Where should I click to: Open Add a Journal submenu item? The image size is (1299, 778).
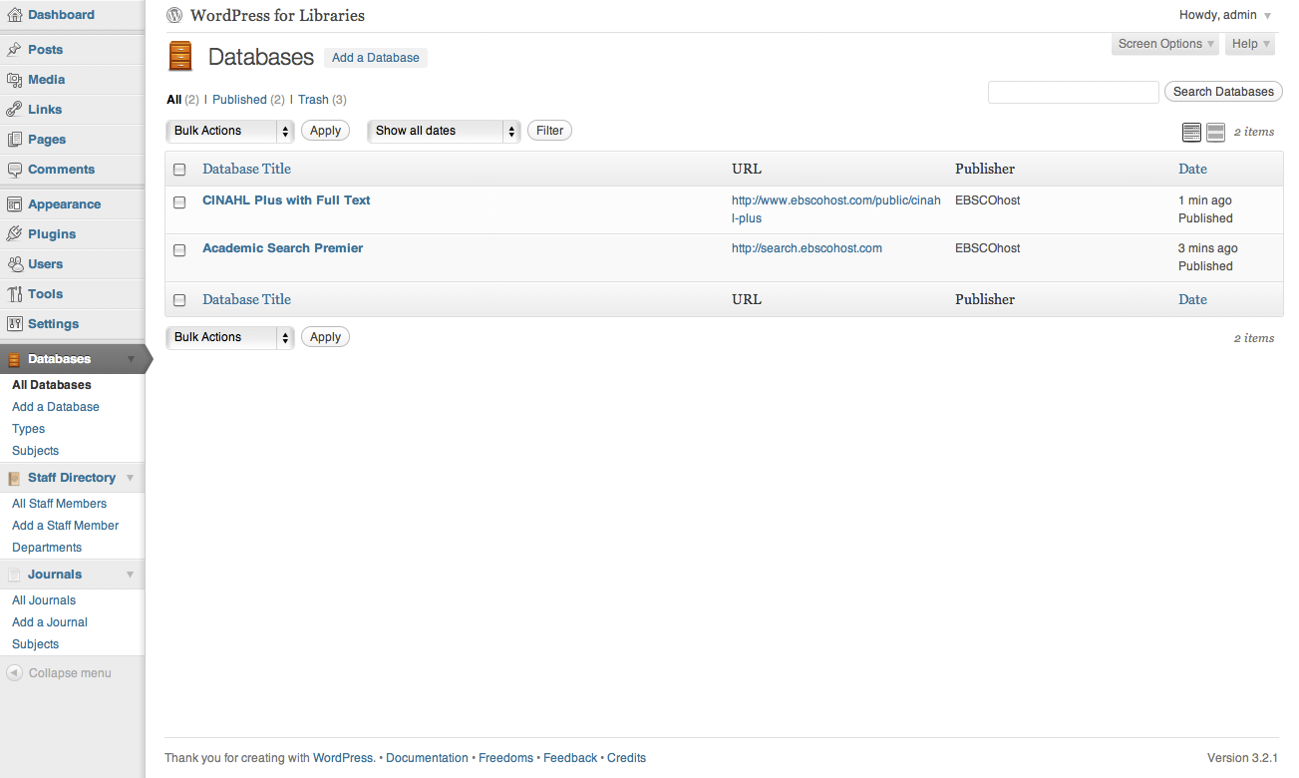tap(50, 622)
